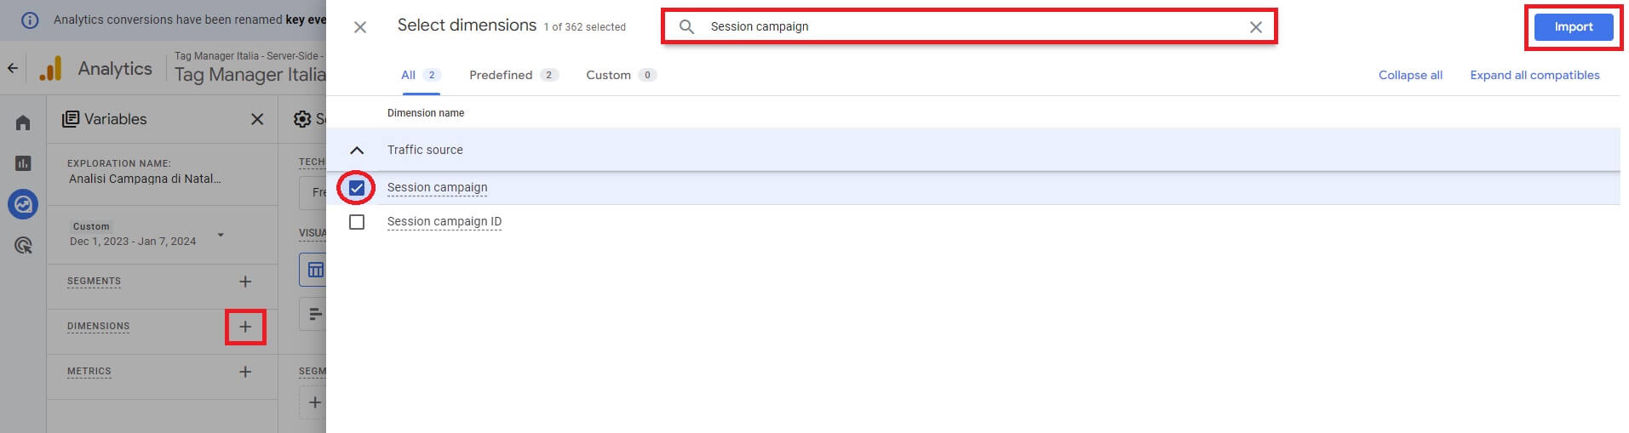
Task: Check the Session campaign ID checkbox
Action: (x=357, y=222)
